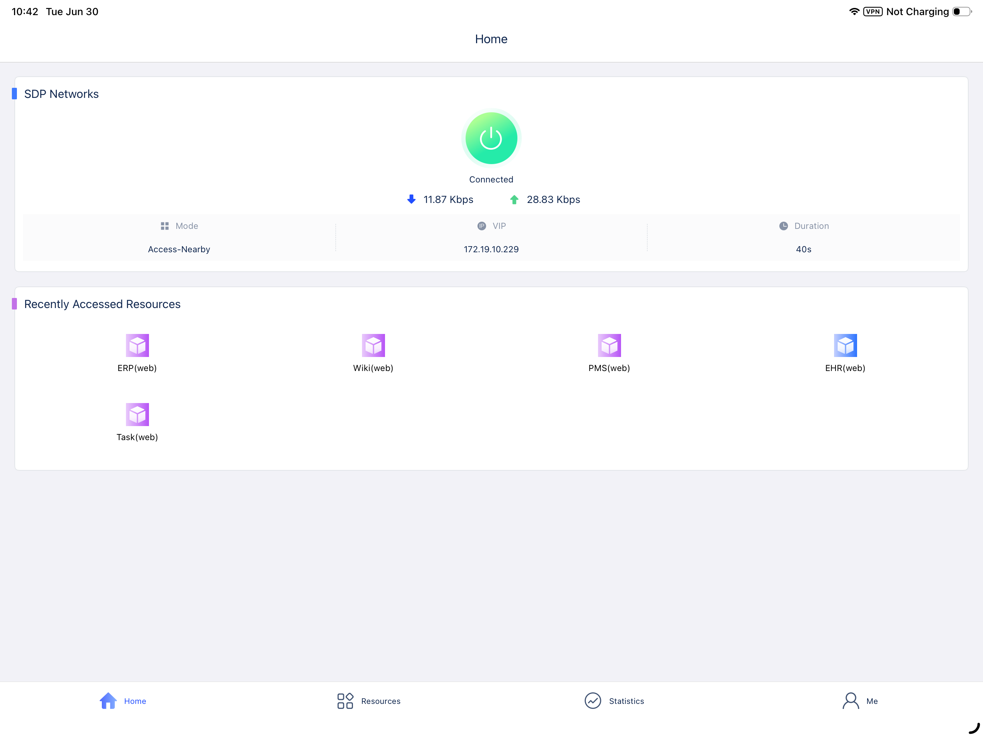
Task: Click the green upload arrow icon
Action: tap(514, 200)
